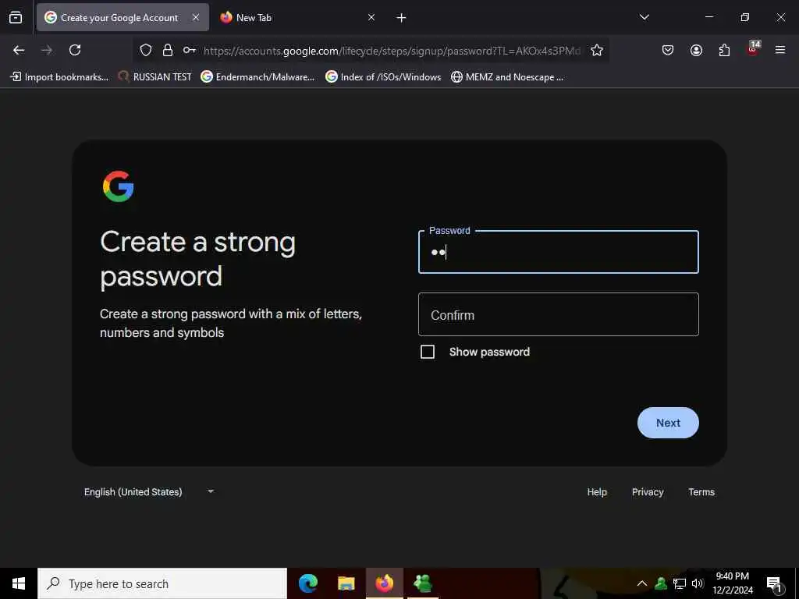Screen dimensions: 799x599
Task: Open the Terms link
Action: (x=701, y=492)
